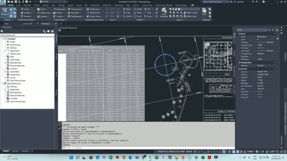Open the Circle object type dropdown in Properties

(x=252, y=30)
